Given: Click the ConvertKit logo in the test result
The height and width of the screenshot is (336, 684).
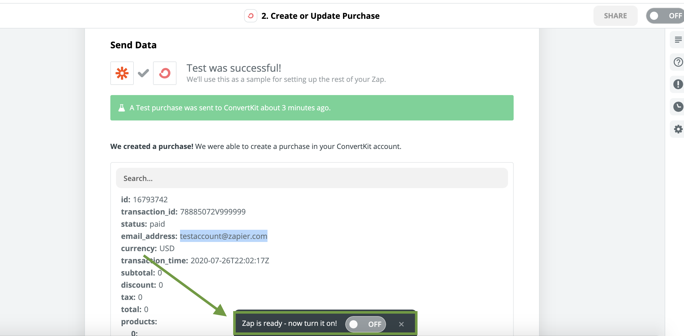Looking at the screenshot, I should click(x=165, y=73).
